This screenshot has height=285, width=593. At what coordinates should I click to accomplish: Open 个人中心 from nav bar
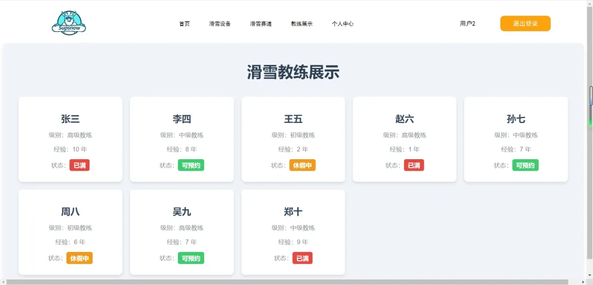343,24
